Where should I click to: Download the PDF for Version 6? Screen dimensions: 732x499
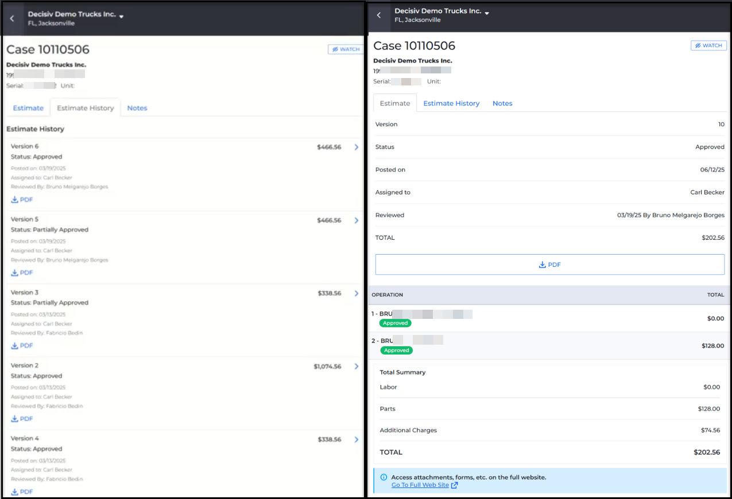click(x=22, y=200)
